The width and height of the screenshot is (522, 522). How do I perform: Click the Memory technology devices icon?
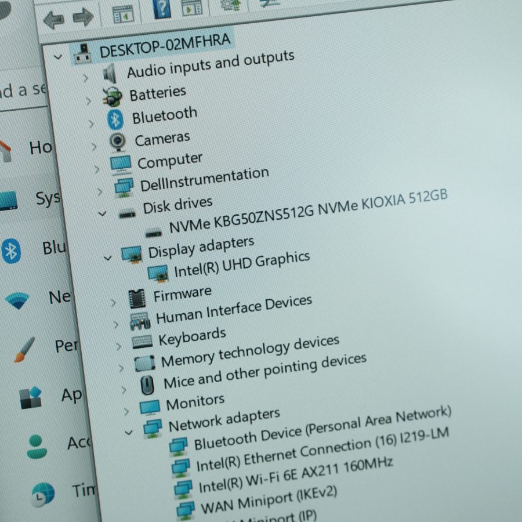click(x=145, y=364)
